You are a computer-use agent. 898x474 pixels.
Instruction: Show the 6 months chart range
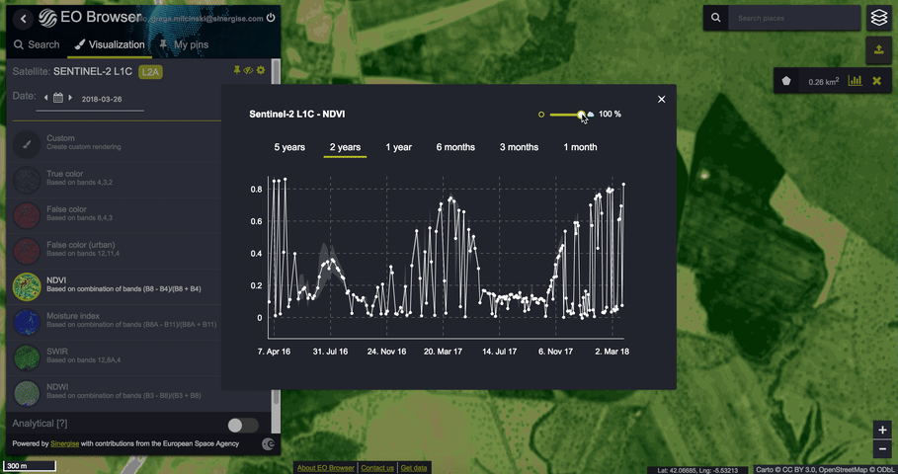pyautogui.click(x=455, y=147)
